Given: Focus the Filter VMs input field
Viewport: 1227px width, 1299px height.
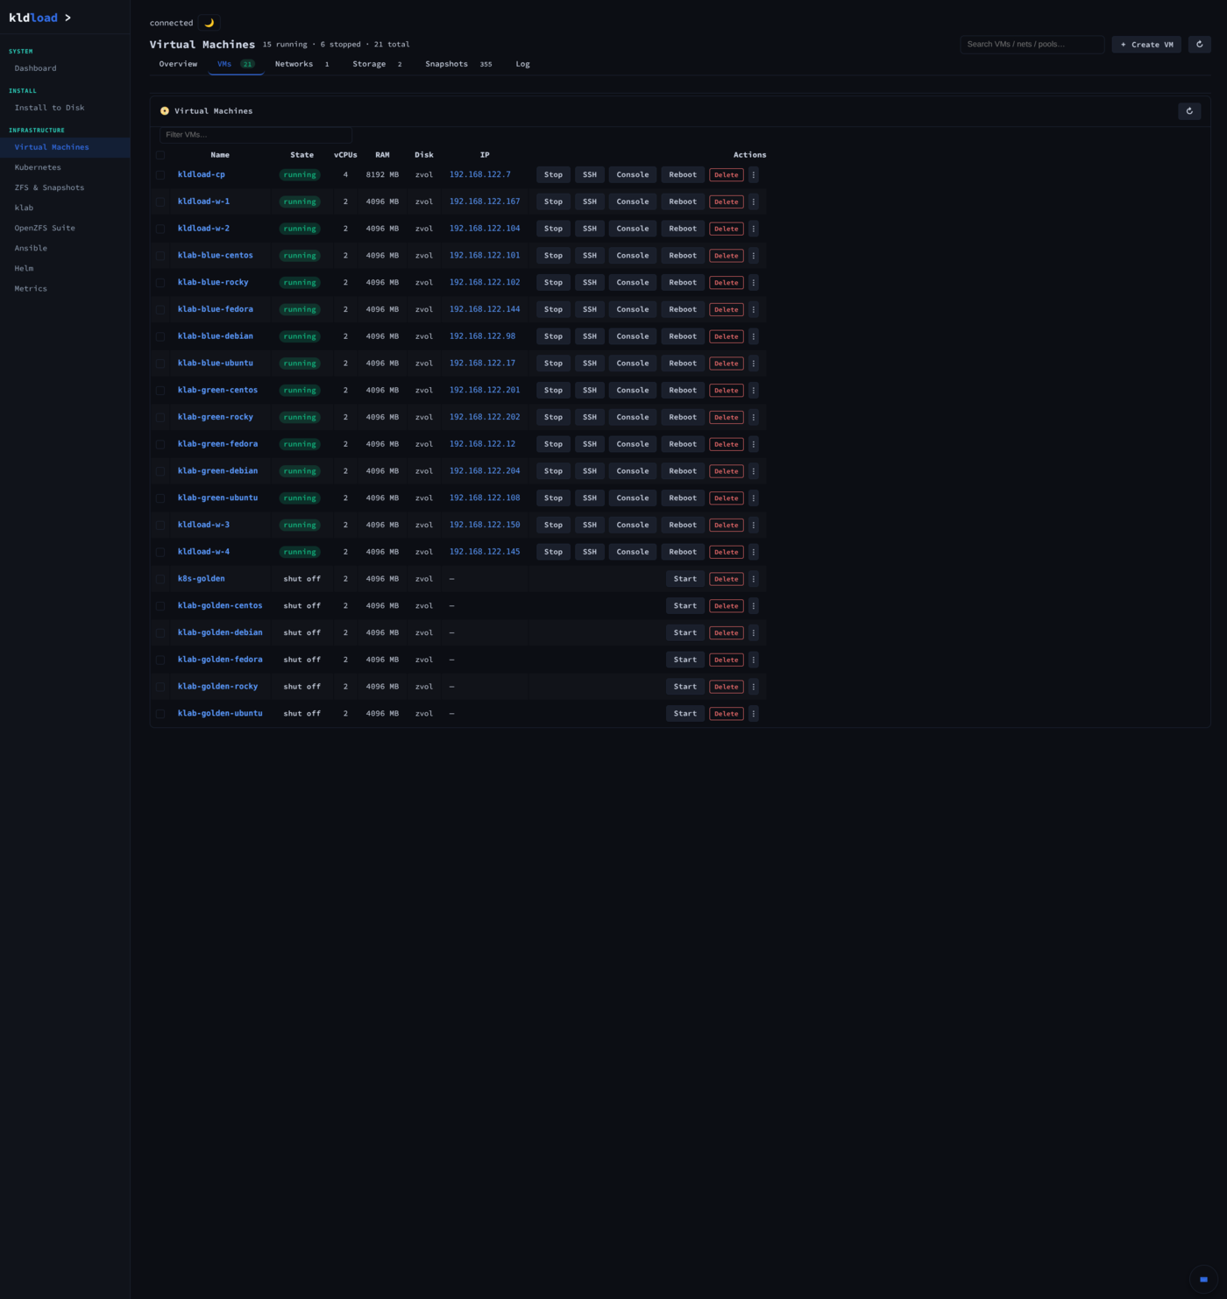Looking at the screenshot, I should coord(256,135).
